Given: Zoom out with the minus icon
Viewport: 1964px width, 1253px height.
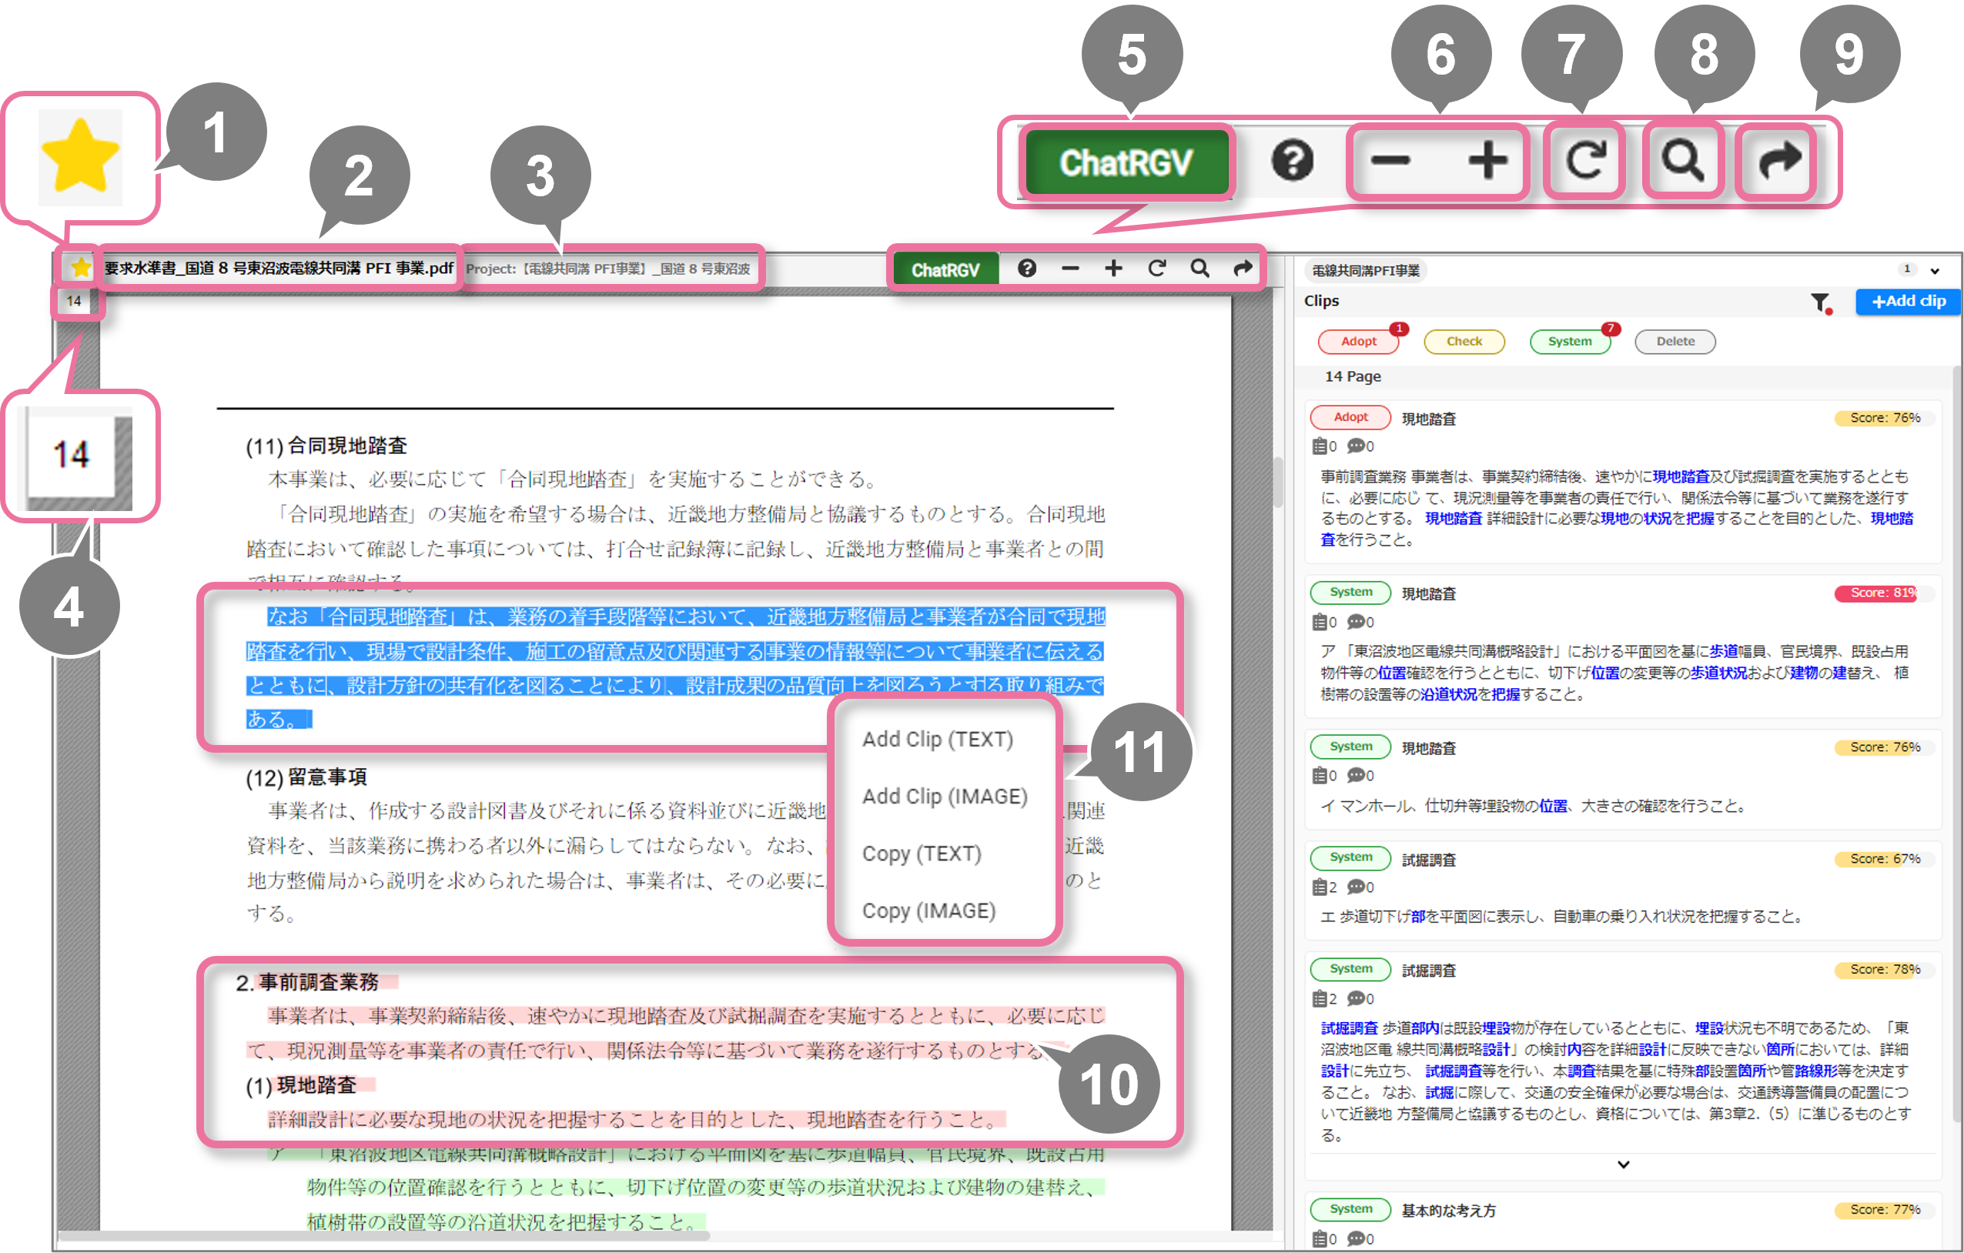Looking at the screenshot, I should click(x=1070, y=268).
